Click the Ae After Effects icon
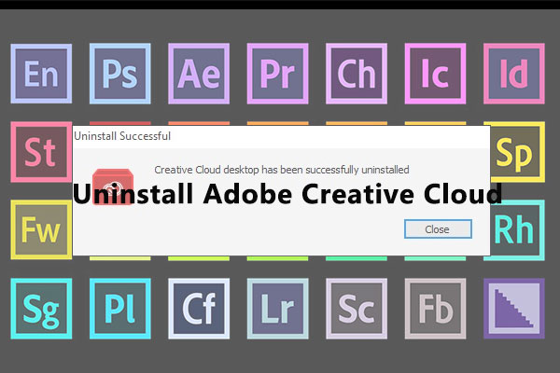Viewport: 560px width, 373px height. click(x=199, y=74)
